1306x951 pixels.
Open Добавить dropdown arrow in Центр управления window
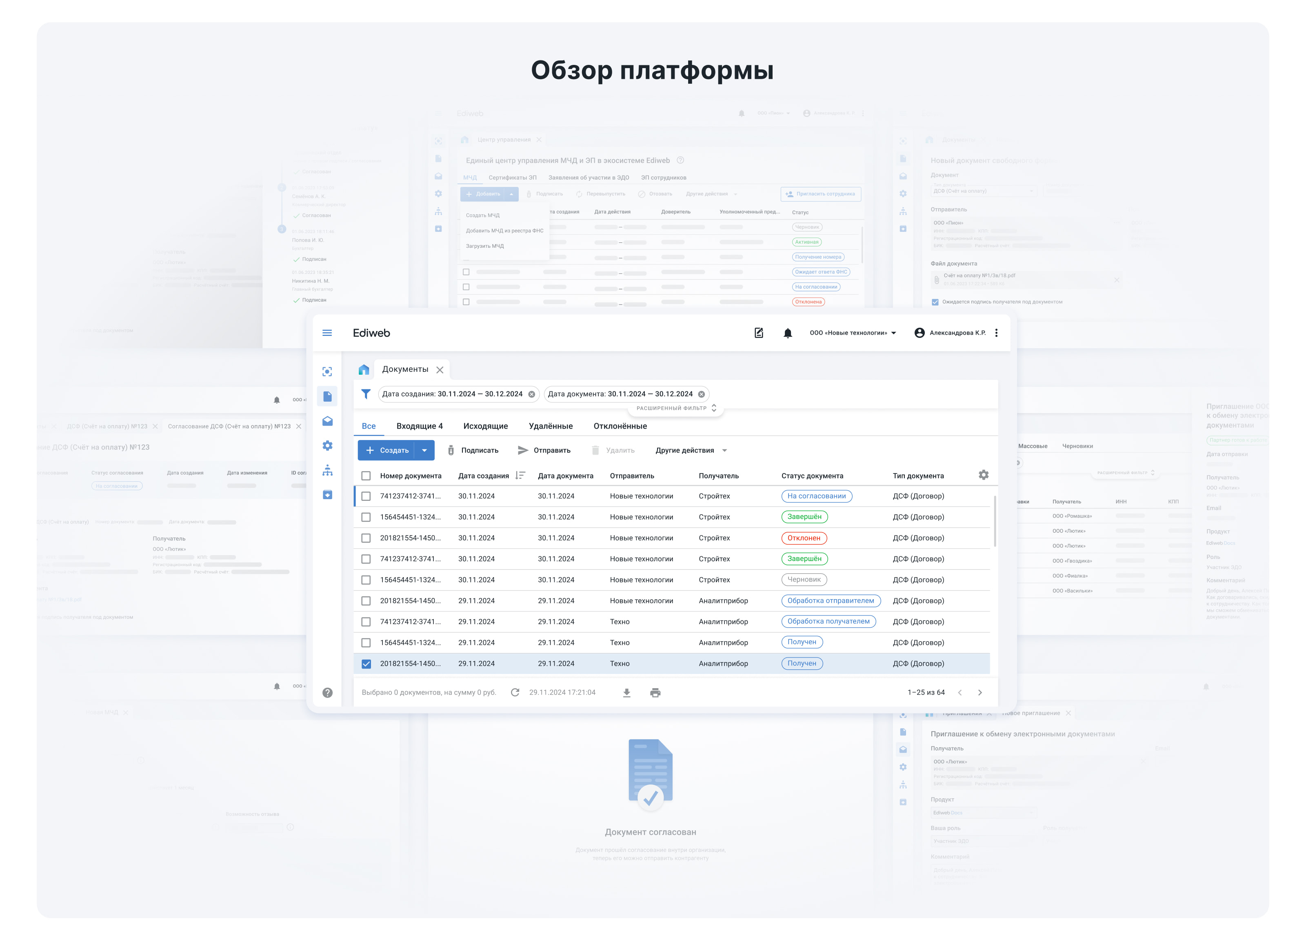click(x=511, y=194)
